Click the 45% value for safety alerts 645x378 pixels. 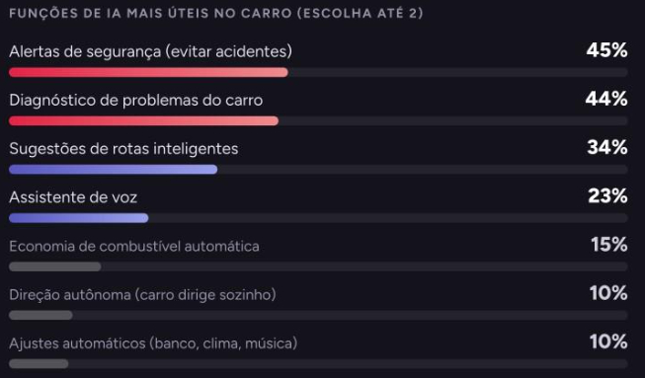pyautogui.click(x=607, y=50)
